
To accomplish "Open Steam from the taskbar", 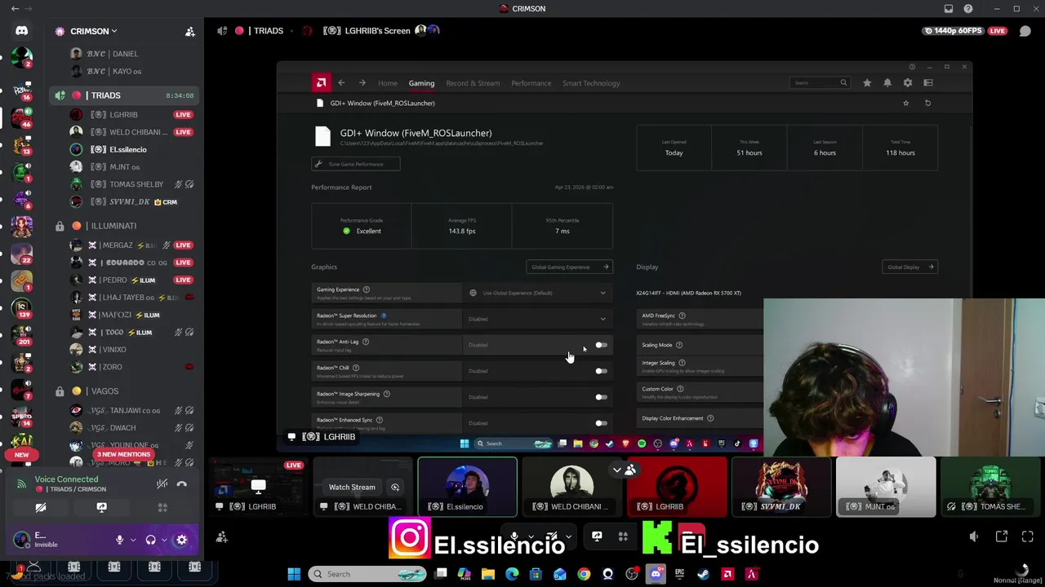I will (703, 574).
